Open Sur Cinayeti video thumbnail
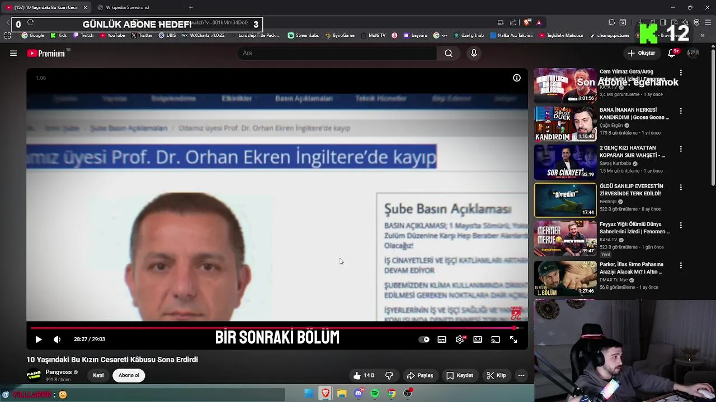716x402 pixels. click(x=565, y=161)
